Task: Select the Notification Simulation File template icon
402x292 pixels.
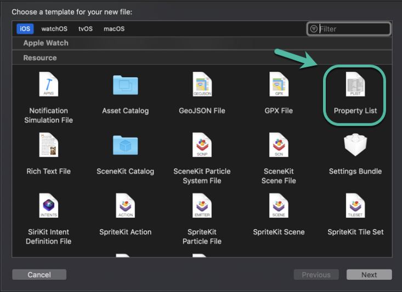Action: point(48,84)
